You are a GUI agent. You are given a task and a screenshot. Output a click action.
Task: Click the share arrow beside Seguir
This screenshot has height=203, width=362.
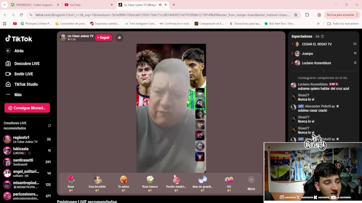pos(119,37)
